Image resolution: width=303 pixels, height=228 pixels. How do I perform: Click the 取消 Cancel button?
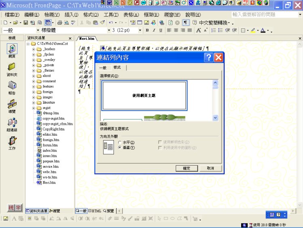210,168
